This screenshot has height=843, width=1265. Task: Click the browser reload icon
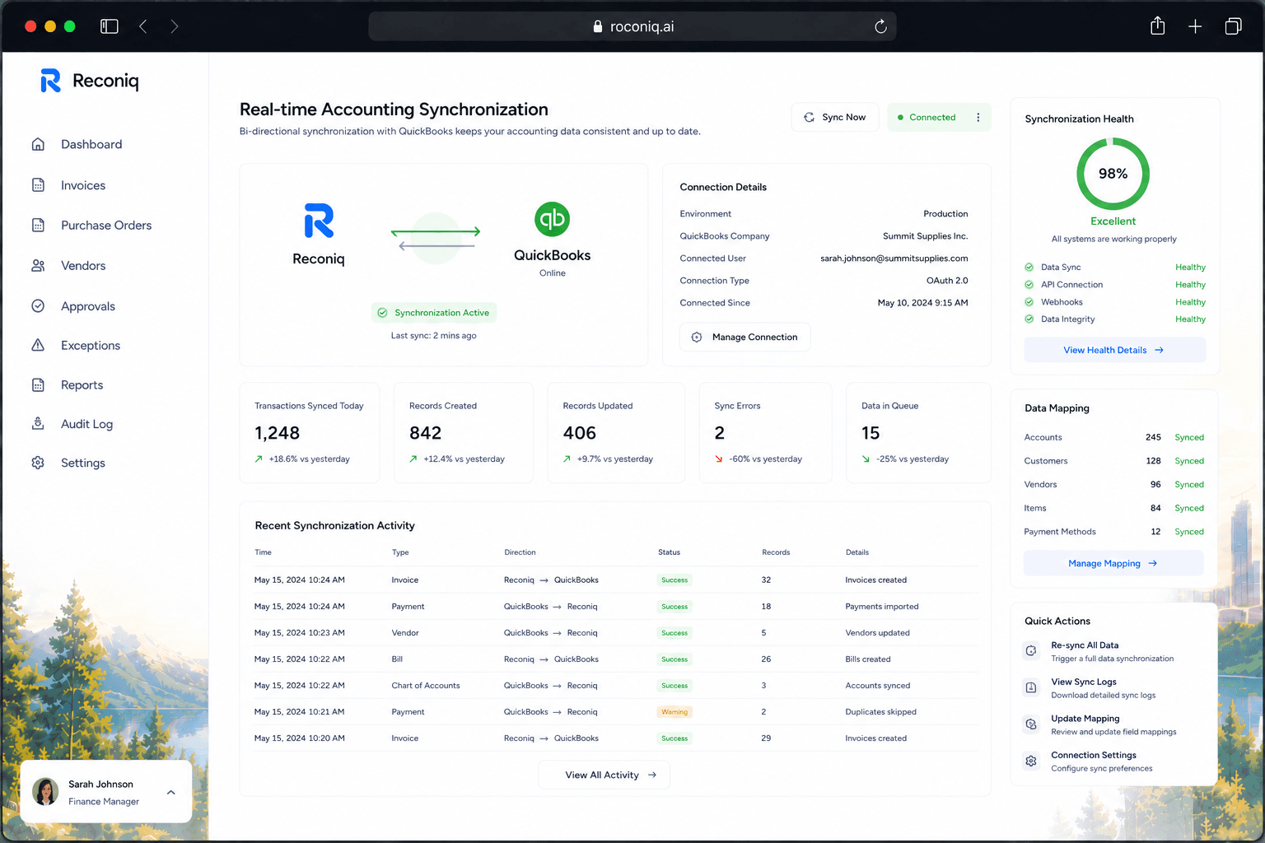pyautogui.click(x=880, y=26)
